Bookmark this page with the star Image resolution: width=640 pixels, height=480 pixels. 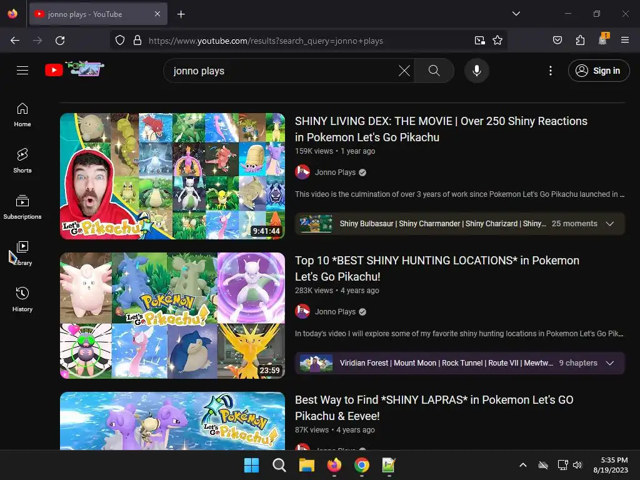point(497,41)
